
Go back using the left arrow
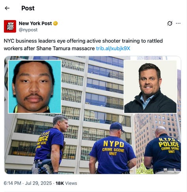pyautogui.click(x=7, y=8)
